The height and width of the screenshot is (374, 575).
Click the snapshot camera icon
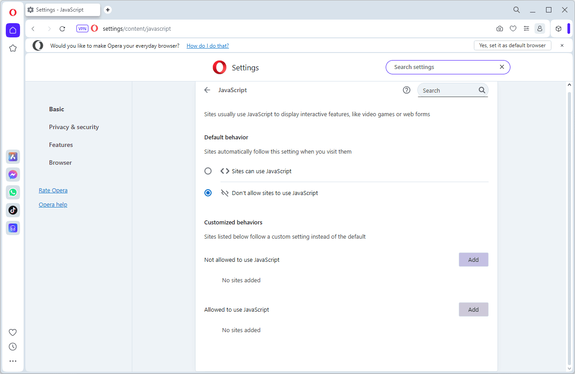(500, 28)
